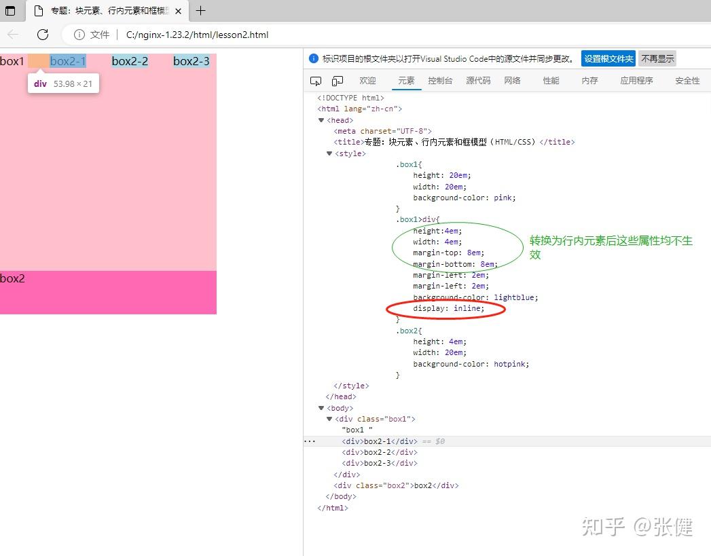Click the div 53.98 × 21 tooltip
Viewport: 711px width, 556px height.
[x=63, y=84]
